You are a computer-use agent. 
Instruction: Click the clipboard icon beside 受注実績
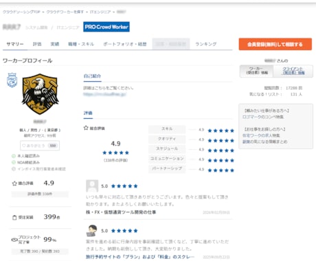[x=14, y=218]
